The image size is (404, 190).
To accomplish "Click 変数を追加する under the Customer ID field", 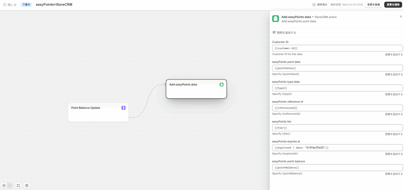I will pyautogui.click(x=394, y=54).
